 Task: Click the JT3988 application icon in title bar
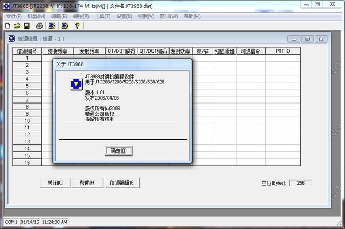pos(7,6)
